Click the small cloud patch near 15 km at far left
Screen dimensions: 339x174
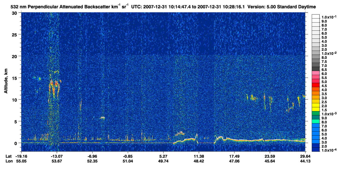37,78
